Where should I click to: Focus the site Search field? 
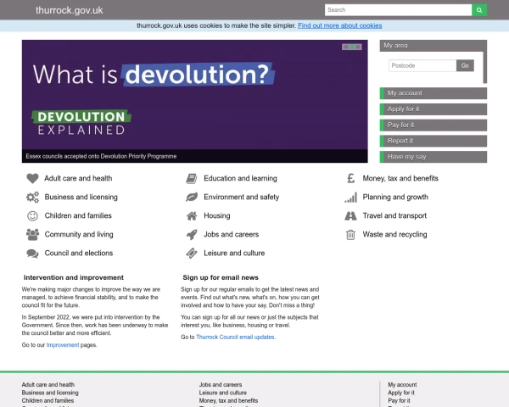399,10
